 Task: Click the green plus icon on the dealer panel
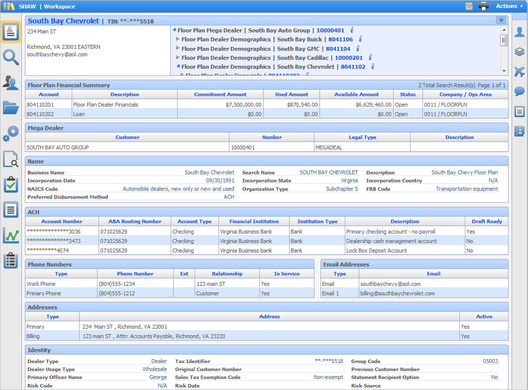502,20
